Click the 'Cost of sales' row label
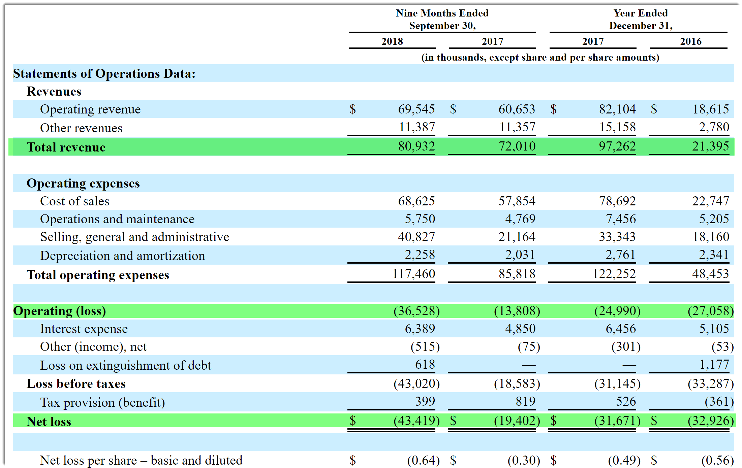 coord(75,201)
